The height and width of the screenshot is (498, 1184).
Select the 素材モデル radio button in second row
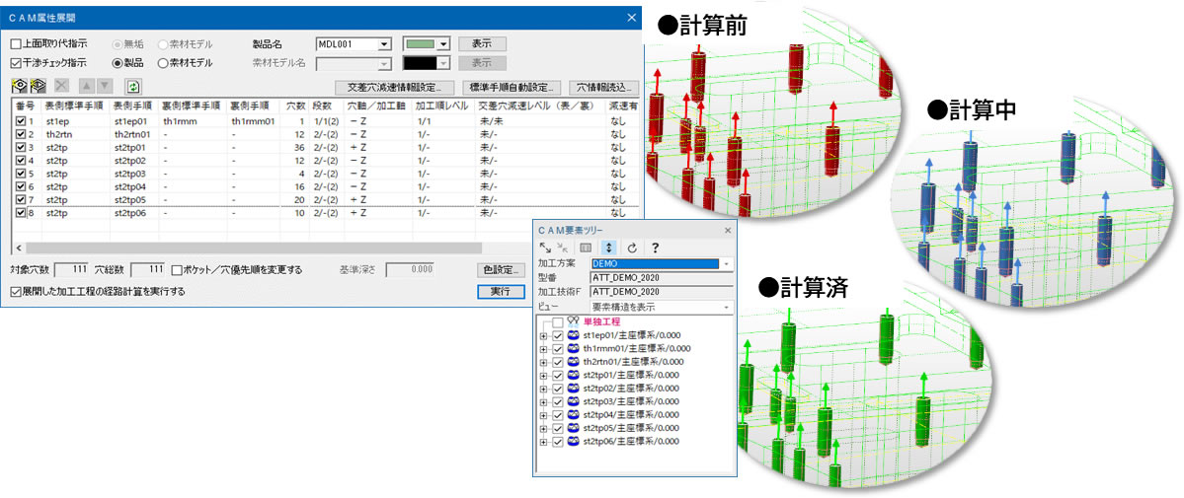point(164,63)
